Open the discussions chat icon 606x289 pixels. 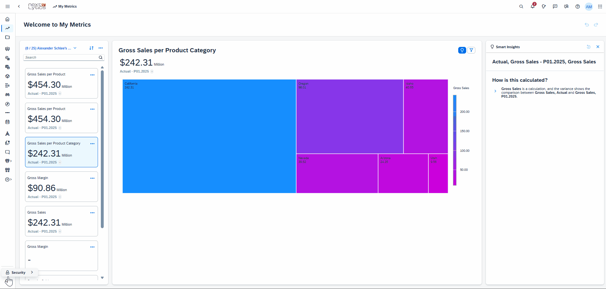click(555, 6)
